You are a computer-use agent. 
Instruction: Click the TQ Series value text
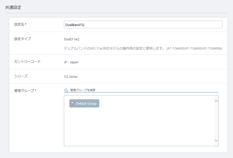71,77
